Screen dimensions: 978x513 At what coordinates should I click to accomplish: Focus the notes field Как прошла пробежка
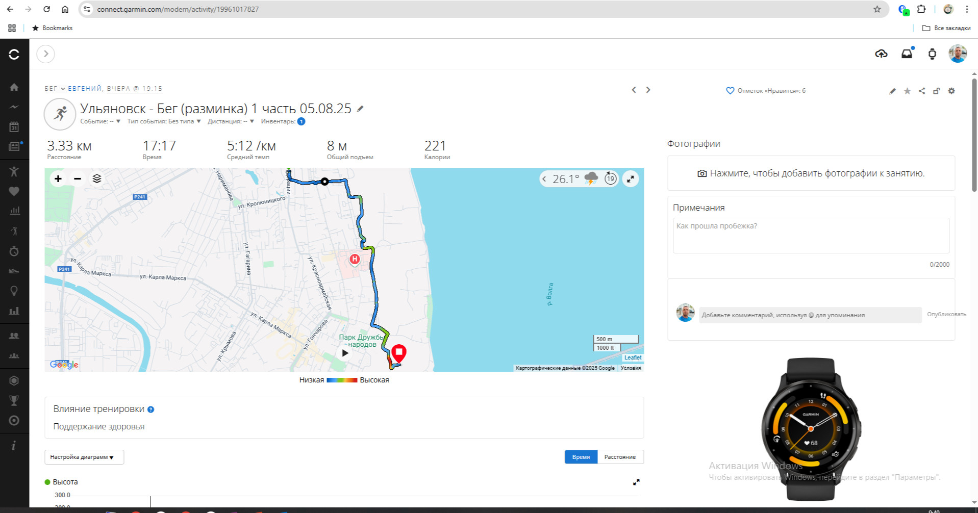tap(811, 236)
